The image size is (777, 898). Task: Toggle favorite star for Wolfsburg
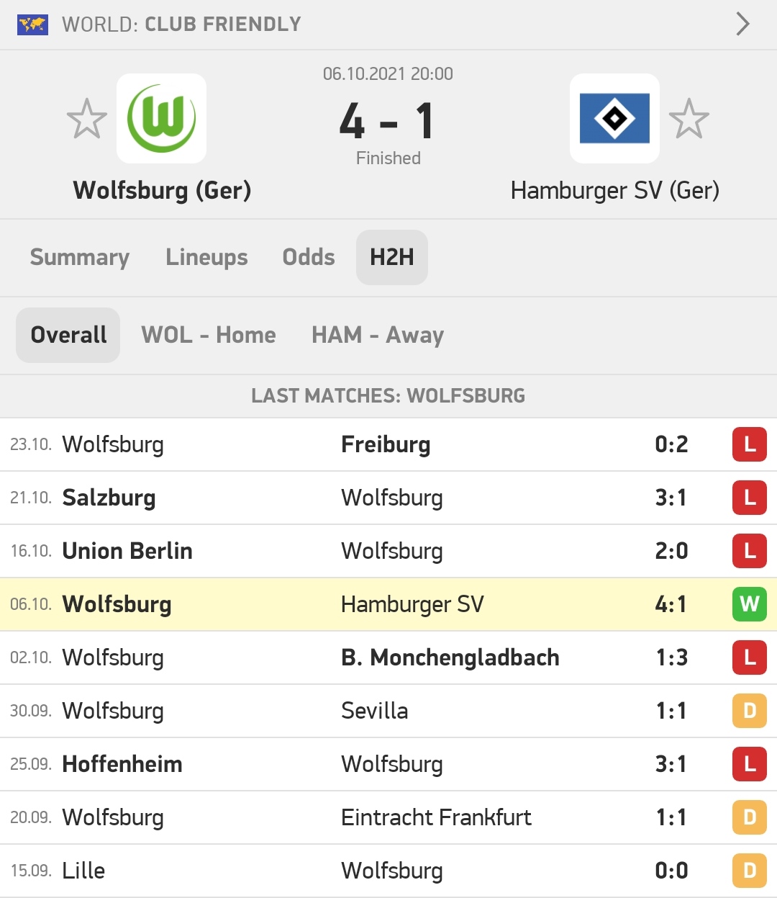[x=87, y=119]
